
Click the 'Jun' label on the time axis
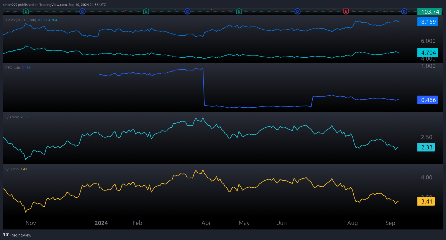tap(282, 223)
